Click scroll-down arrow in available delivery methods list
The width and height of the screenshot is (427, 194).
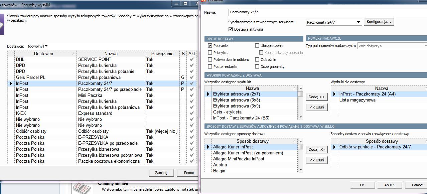coord(301,170)
